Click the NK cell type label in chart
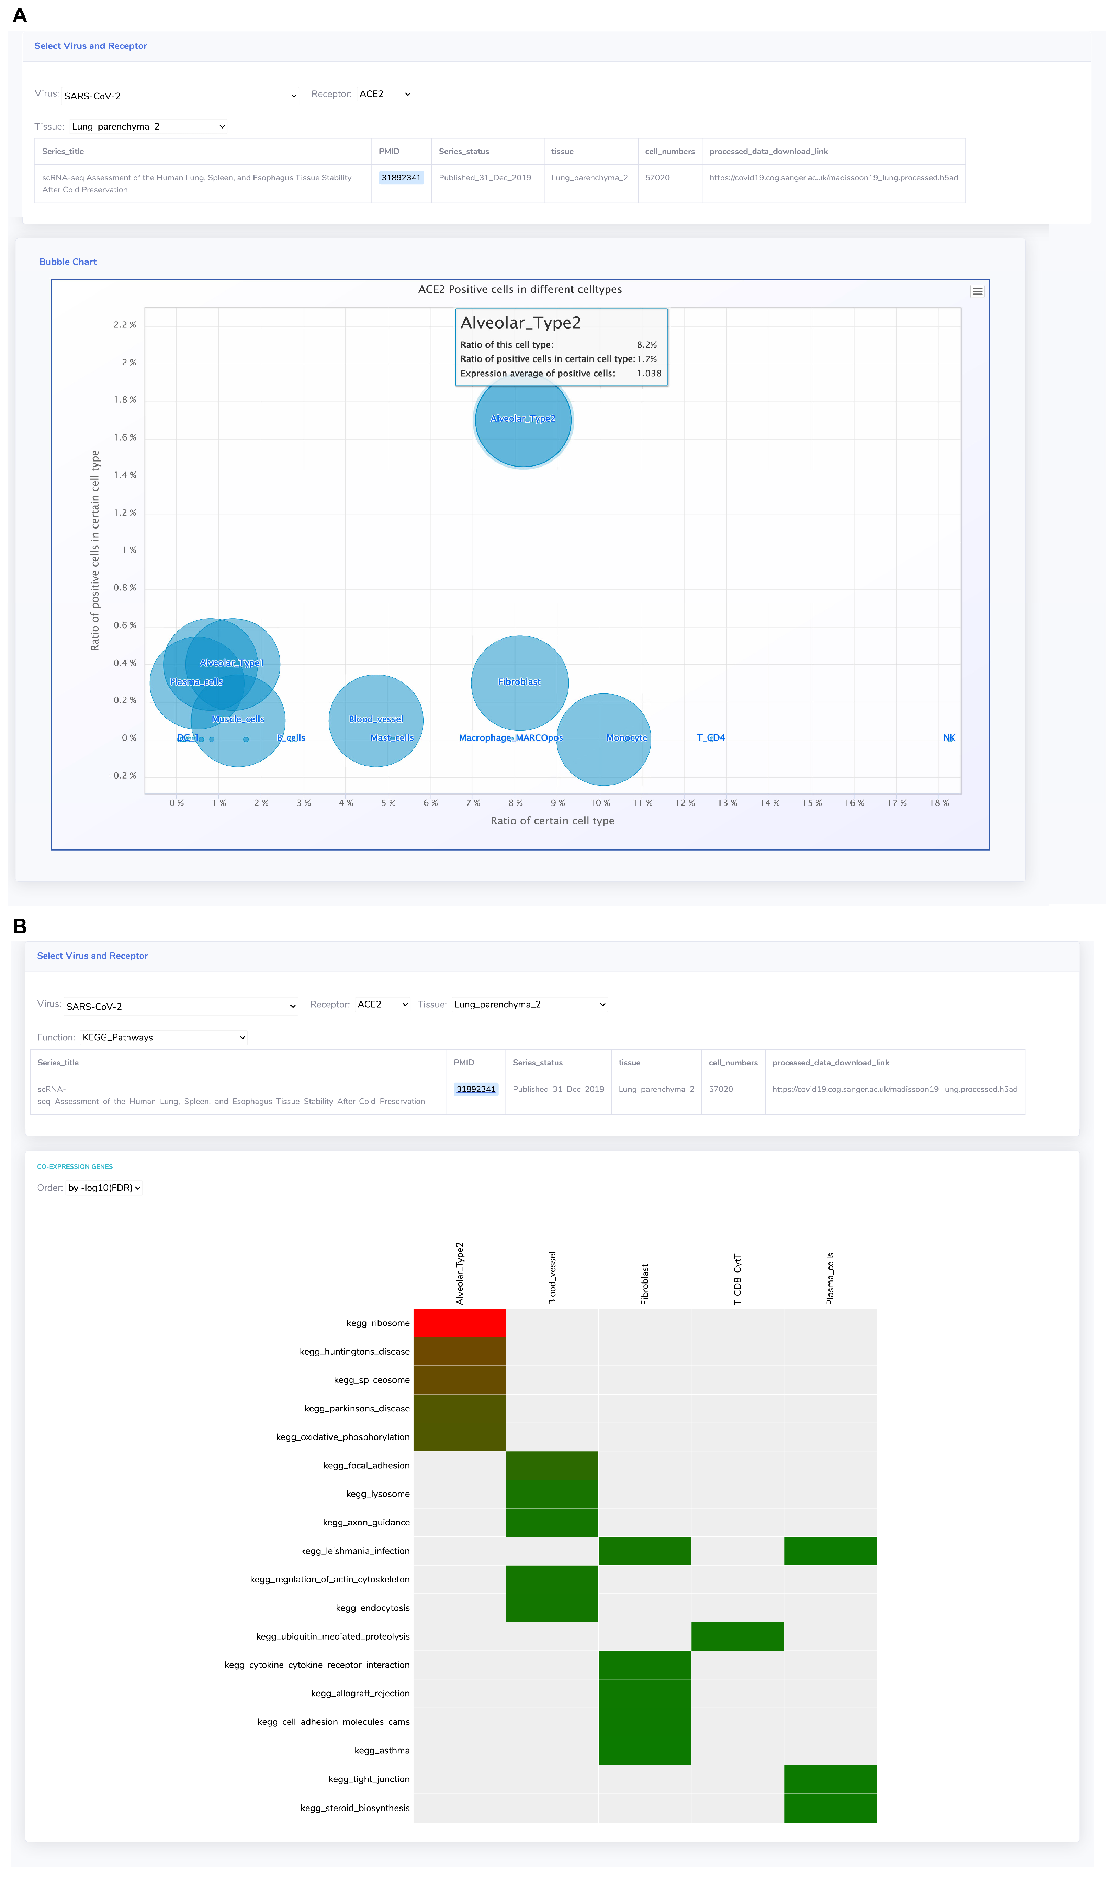This screenshot has height=1877, width=1116. click(x=948, y=738)
